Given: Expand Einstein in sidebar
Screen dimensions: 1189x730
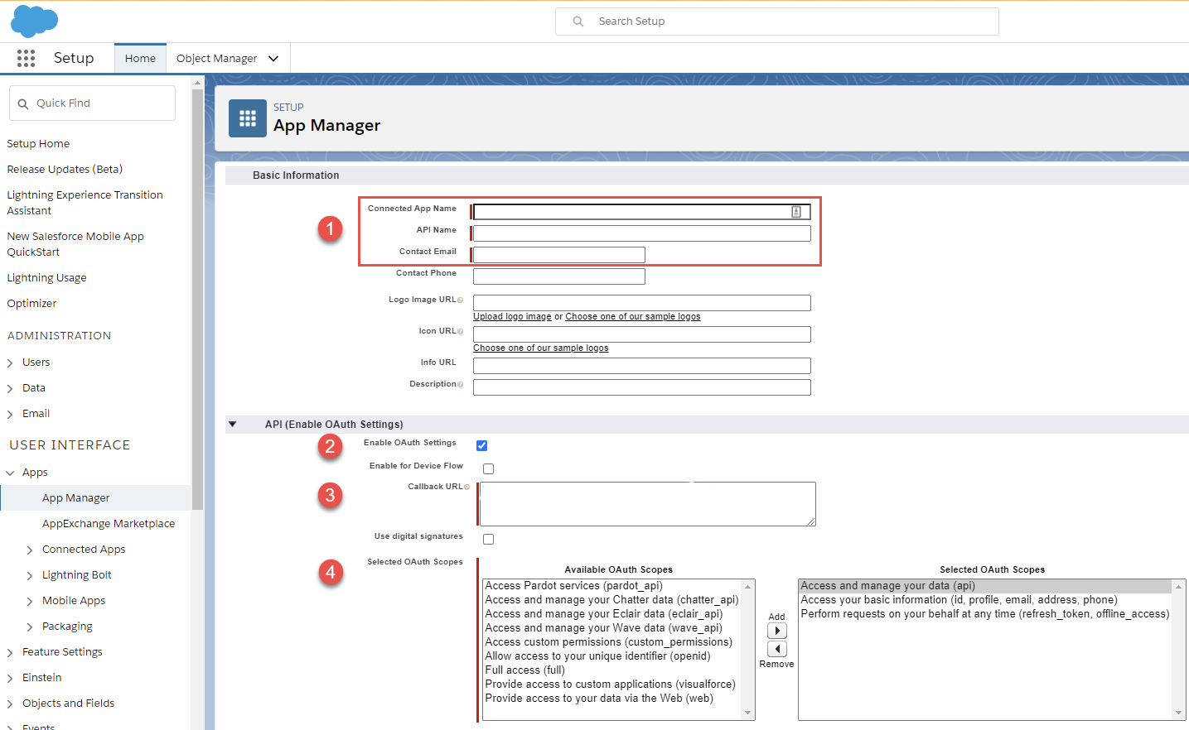Looking at the screenshot, I should click(10, 679).
